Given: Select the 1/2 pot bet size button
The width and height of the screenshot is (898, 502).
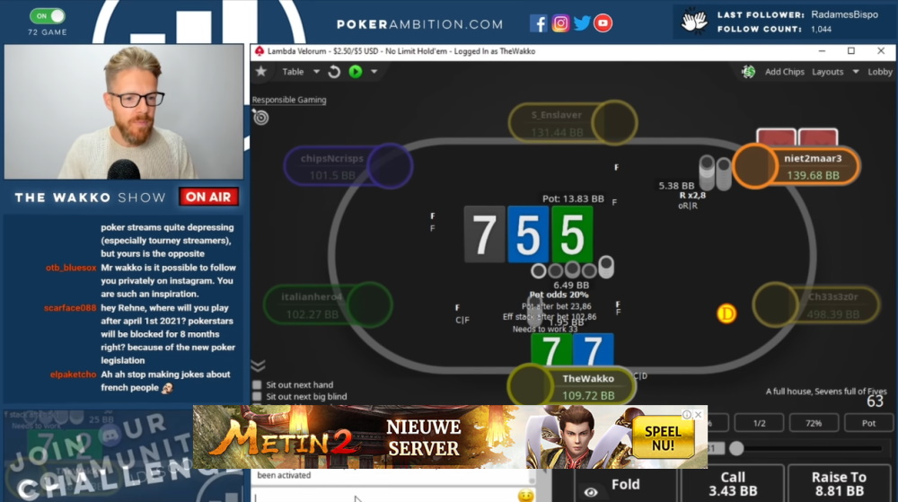Looking at the screenshot, I should coord(760,423).
